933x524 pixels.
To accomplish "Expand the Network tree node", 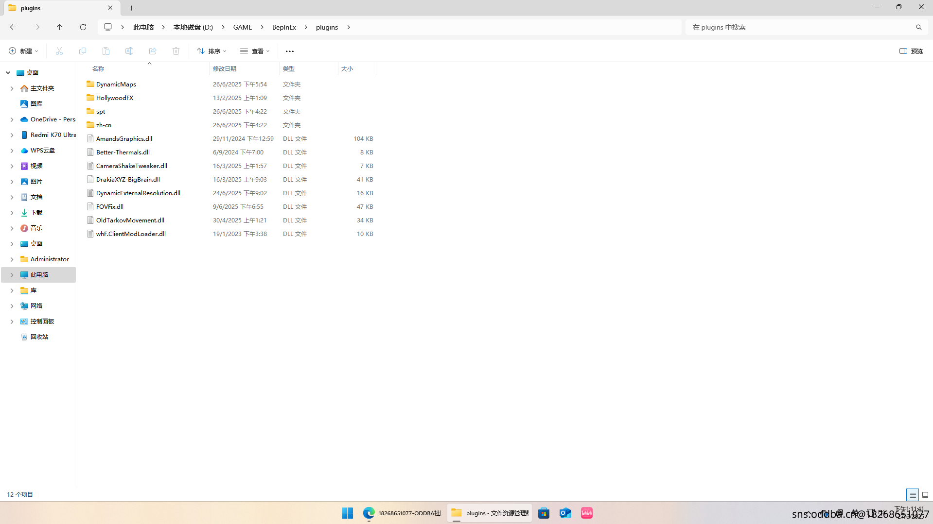I will [12, 306].
